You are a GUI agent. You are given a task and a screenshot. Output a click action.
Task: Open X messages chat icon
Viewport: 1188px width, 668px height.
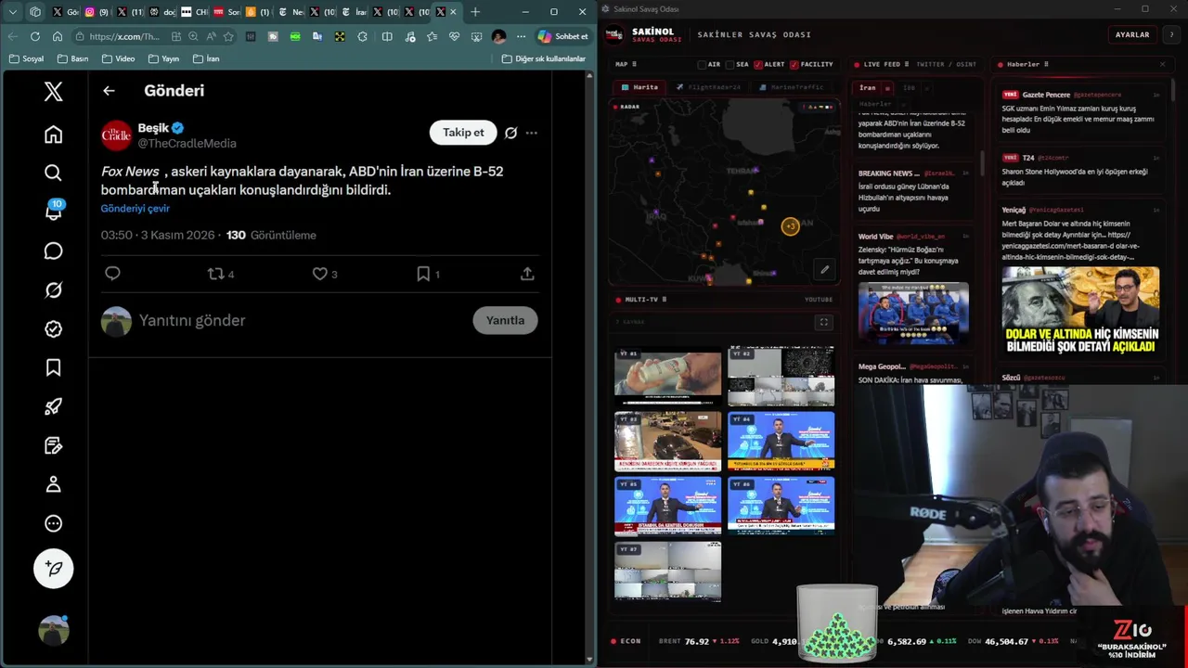(x=53, y=250)
